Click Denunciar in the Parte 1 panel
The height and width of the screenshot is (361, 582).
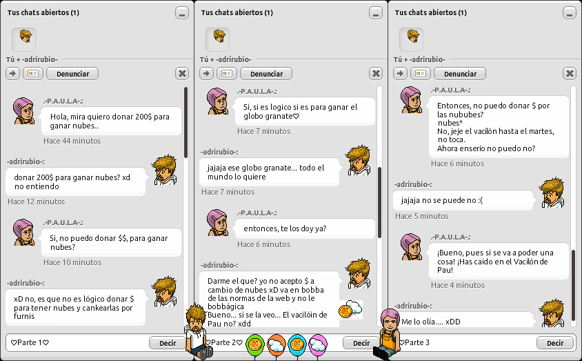click(72, 74)
